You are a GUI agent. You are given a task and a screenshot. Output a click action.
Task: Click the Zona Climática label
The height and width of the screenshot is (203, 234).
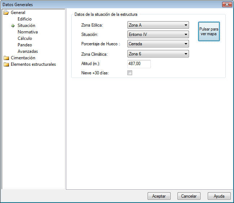94,54
